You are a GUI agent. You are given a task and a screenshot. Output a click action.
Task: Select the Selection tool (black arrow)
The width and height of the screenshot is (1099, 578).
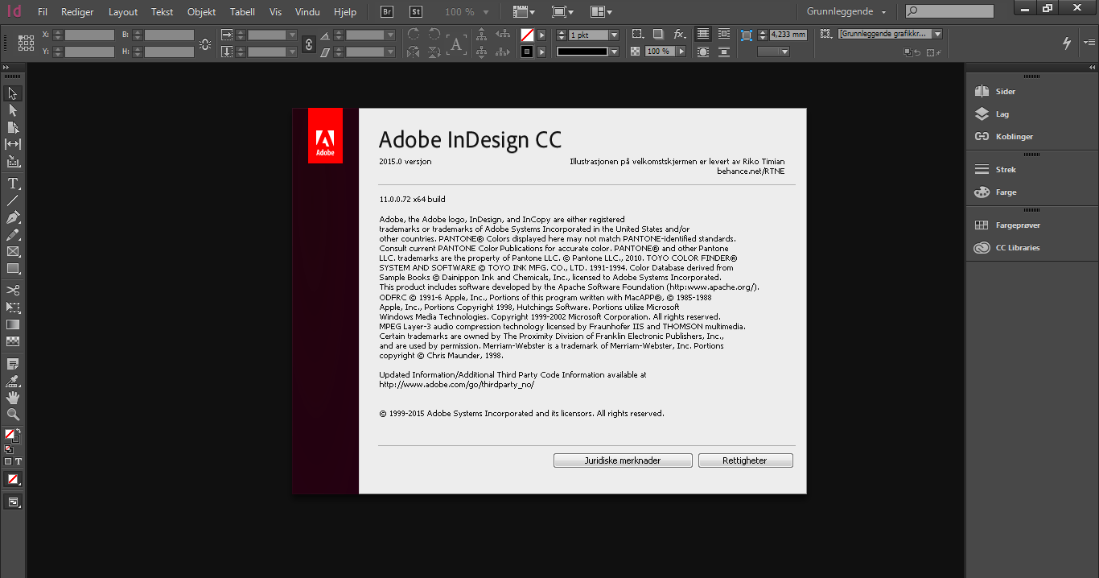coord(13,93)
